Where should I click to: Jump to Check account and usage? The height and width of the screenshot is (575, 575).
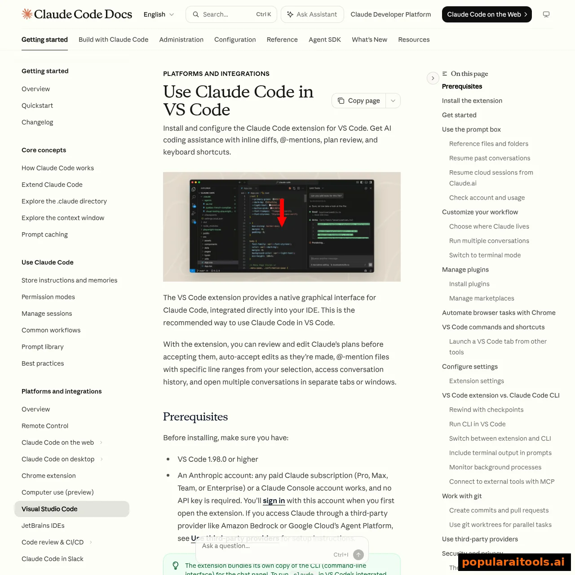pos(487,198)
